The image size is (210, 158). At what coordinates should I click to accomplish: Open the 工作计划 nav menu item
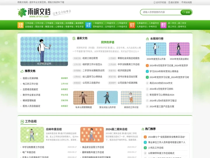pyautogui.click(x=39, y=23)
